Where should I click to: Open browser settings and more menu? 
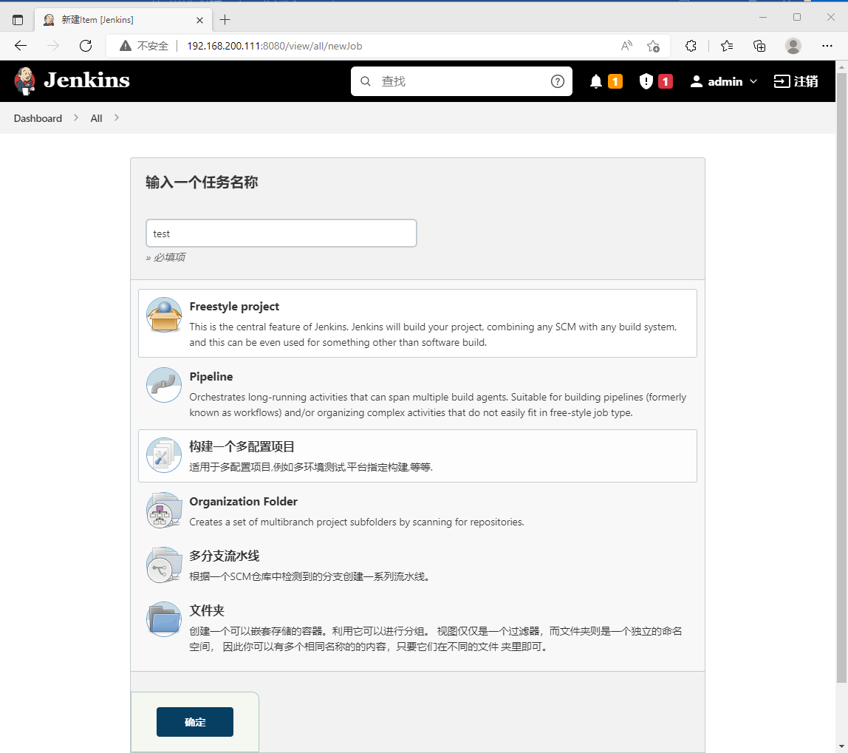click(x=827, y=46)
